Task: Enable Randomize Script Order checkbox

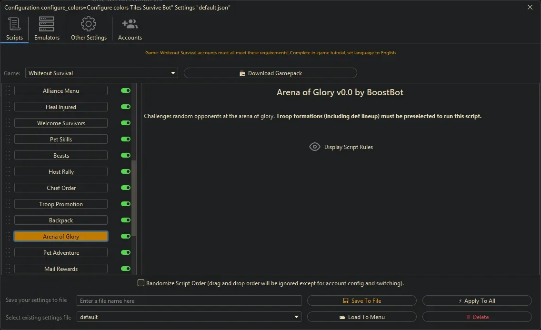Action: coord(141,283)
